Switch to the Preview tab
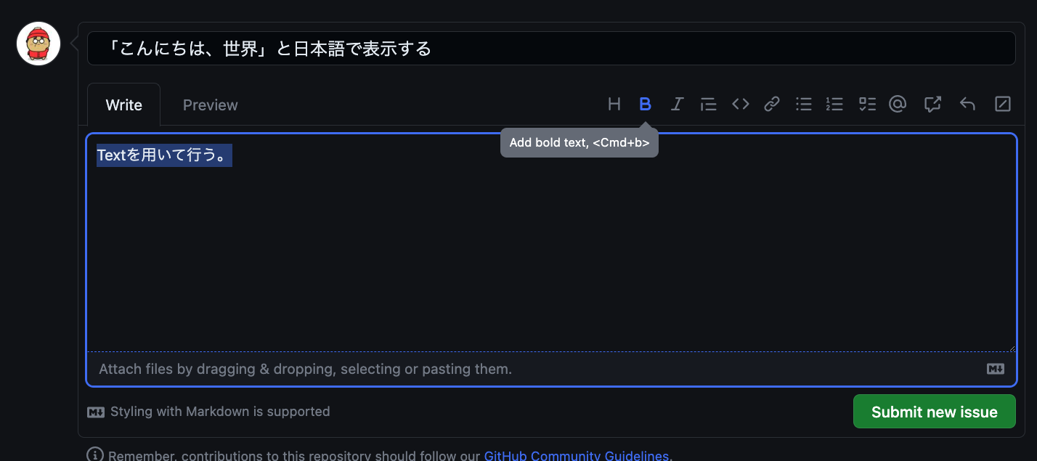The image size is (1037, 461). click(x=209, y=105)
